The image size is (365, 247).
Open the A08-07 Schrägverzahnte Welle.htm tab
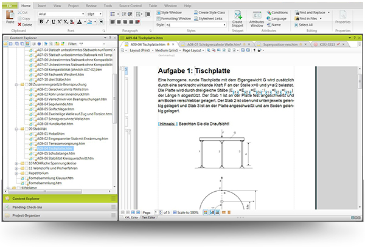coord(214,44)
